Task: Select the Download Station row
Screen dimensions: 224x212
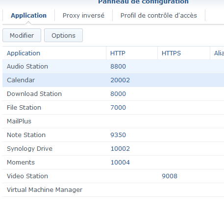Action: [x=113, y=94]
